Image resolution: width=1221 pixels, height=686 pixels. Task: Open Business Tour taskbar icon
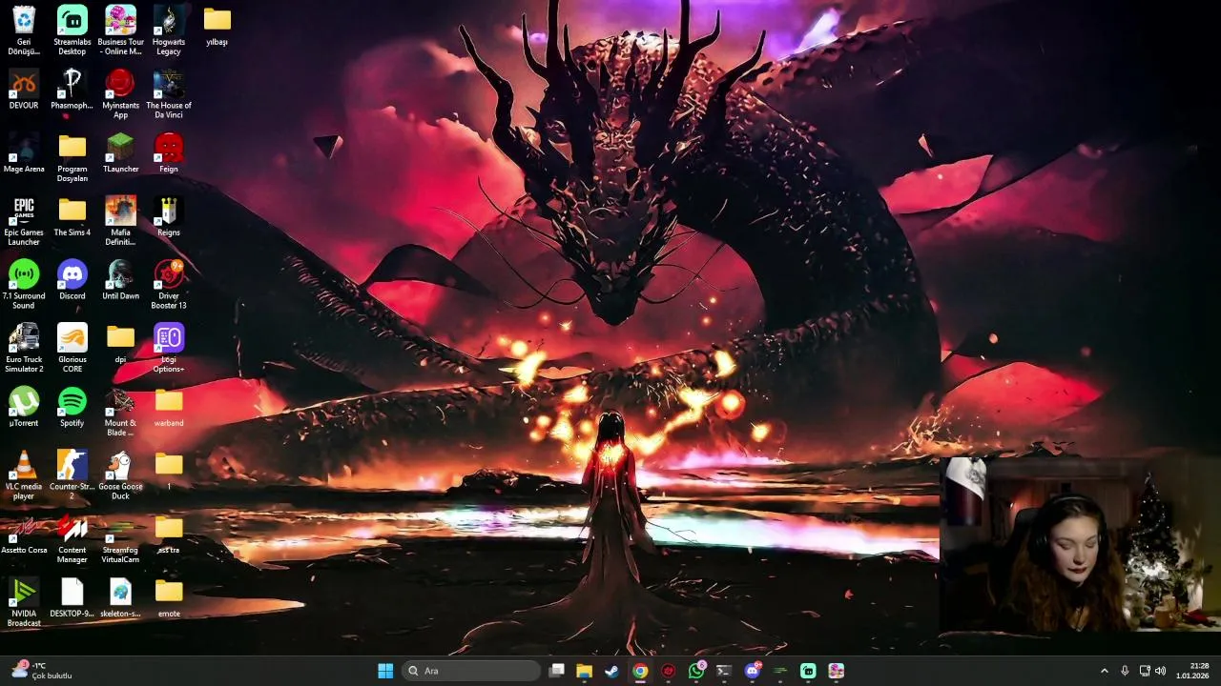[837, 671]
